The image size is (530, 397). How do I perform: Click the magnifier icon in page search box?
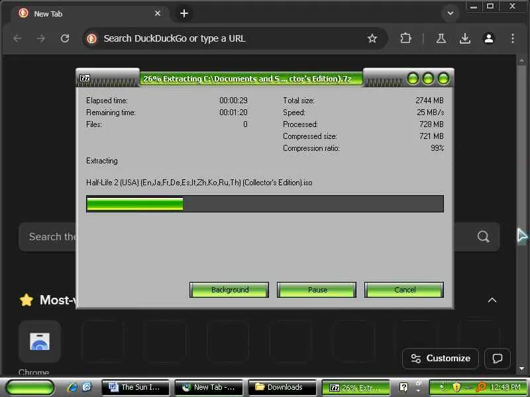click(484, 236)
